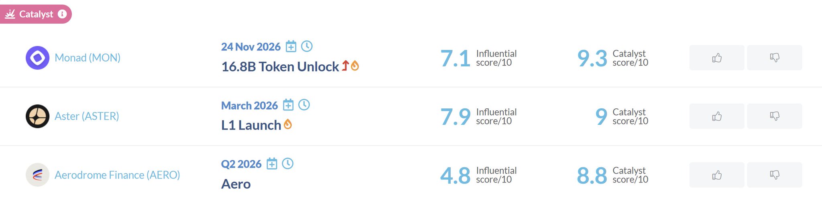Image resolution: width=822 pixels, height=206 pixels.
Task: Thumbs down the Monad token unlock
Action: click(774, 58)
